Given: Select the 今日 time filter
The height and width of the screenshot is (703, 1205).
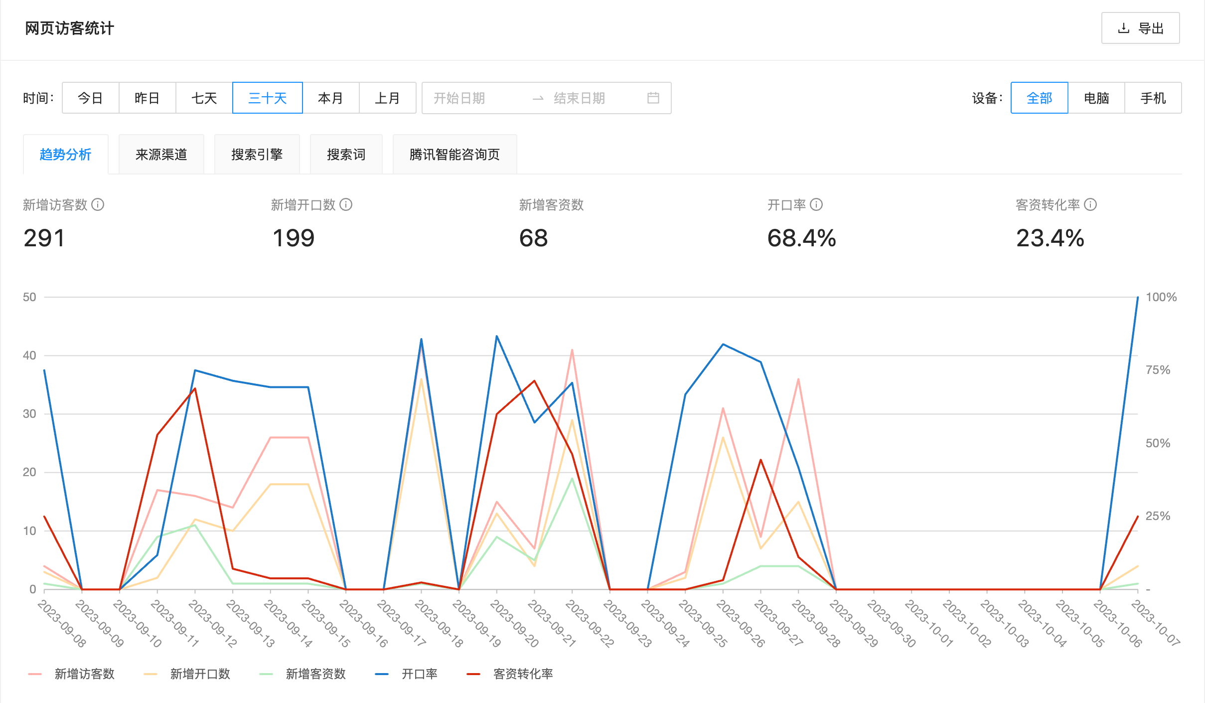Looking at the screenshot, I should (x=90, y=98).
